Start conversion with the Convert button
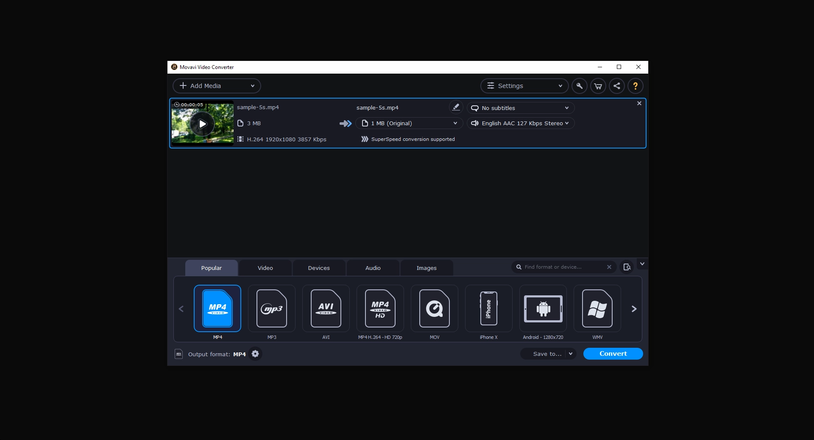This screenshot has width=814, height=440. [x=613, y=354]
